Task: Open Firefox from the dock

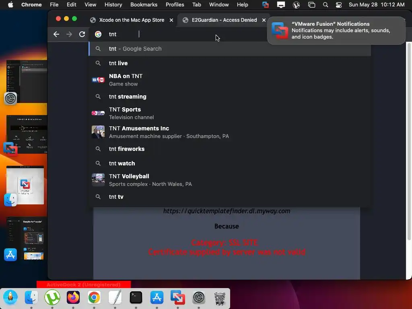Action: (73, 297)
